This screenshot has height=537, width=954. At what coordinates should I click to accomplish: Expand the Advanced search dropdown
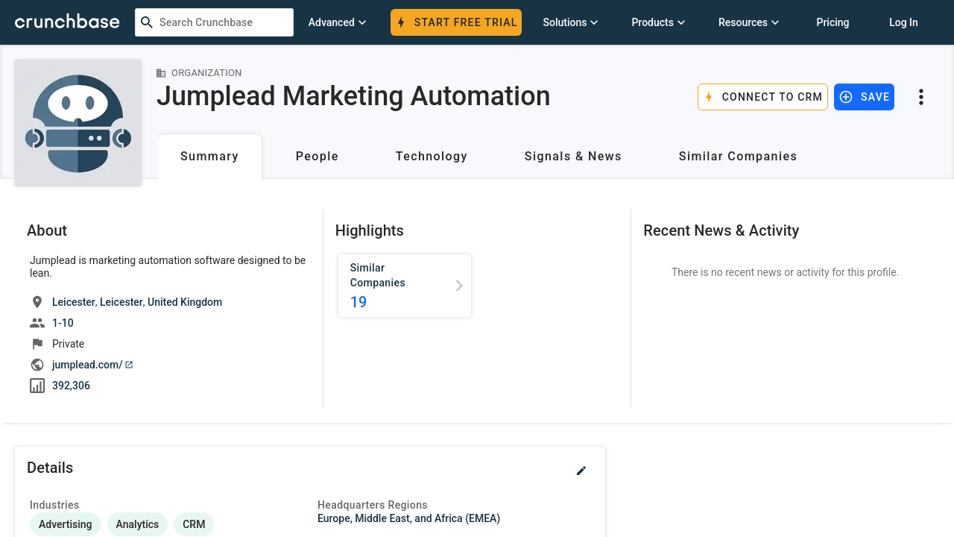click(337, 22)
